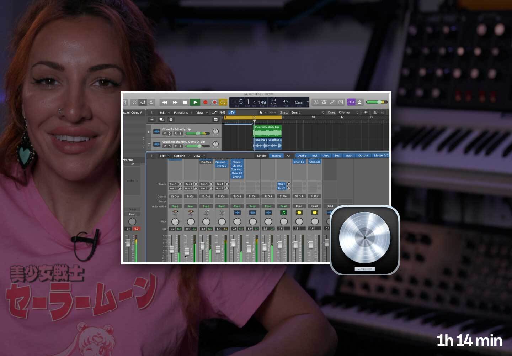
Task: Click the red Record button
Action: pyautogui.click(x=205, y=102)
